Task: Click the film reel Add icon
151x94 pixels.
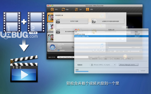Action: coord(52,10)
